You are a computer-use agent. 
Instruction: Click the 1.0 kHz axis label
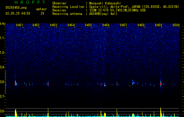click(x=2, y=53)
